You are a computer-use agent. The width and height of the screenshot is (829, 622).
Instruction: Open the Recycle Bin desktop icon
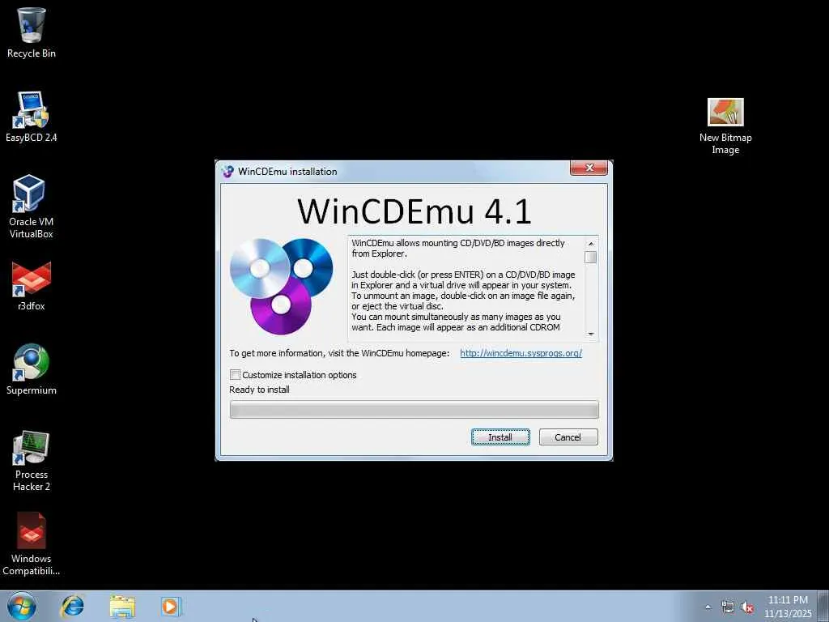click(32, 32)
